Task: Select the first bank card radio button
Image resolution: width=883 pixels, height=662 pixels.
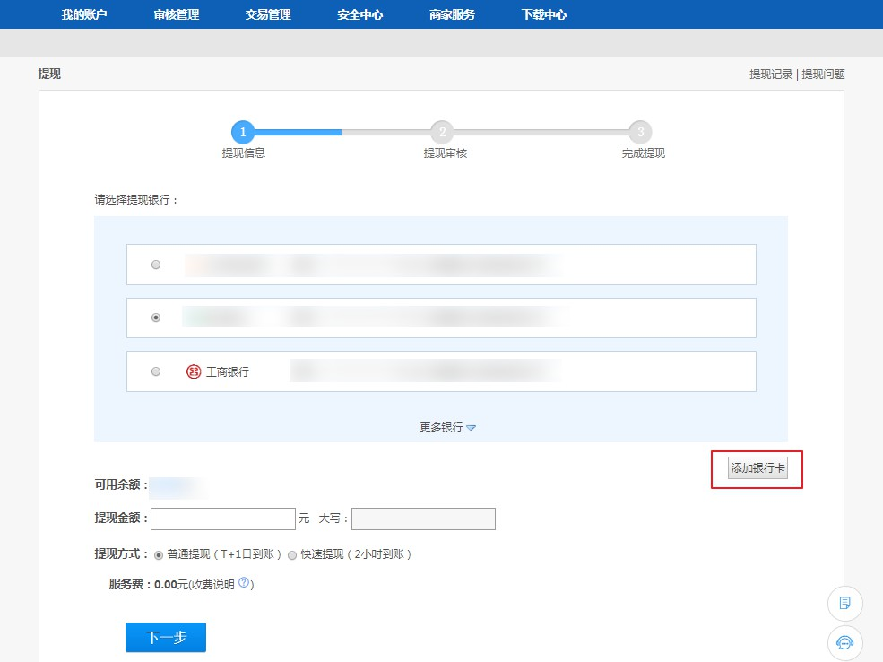Action: [x=156, y=265]
